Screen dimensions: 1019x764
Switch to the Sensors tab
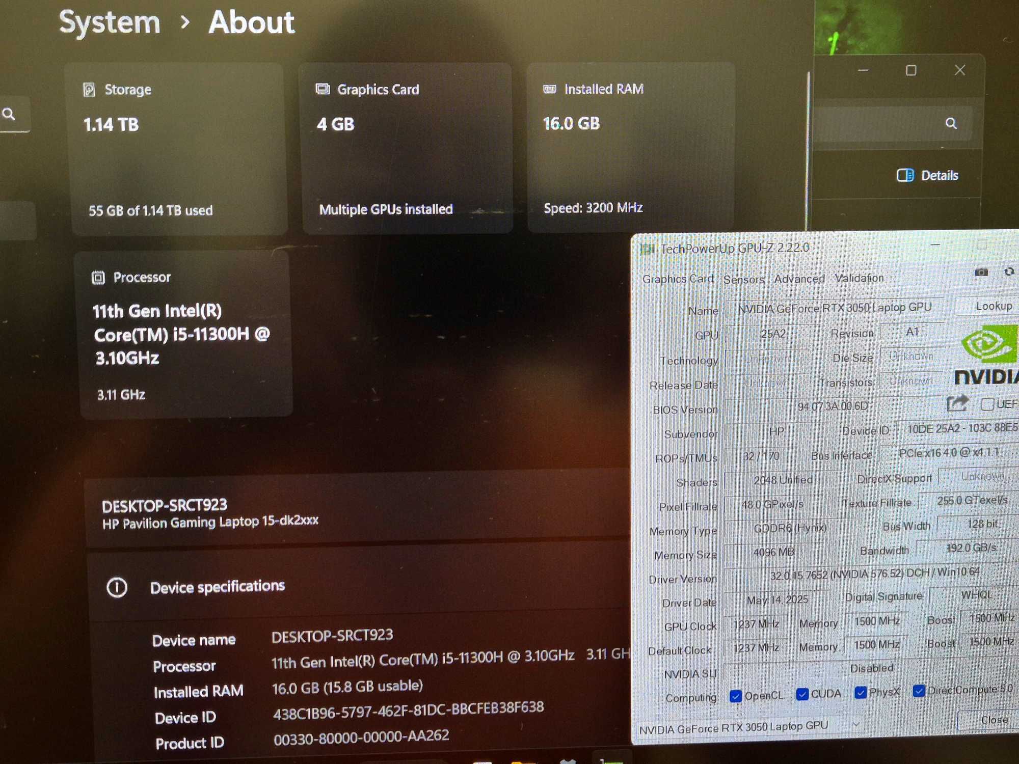coord(743,280)
